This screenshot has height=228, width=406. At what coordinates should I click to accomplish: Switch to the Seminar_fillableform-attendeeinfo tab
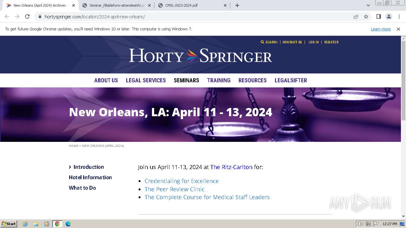point(117,5)
